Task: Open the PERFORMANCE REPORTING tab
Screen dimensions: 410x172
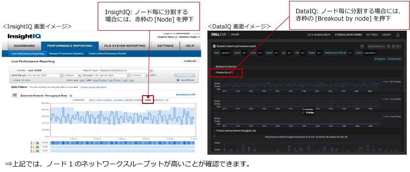Action: 70,46
